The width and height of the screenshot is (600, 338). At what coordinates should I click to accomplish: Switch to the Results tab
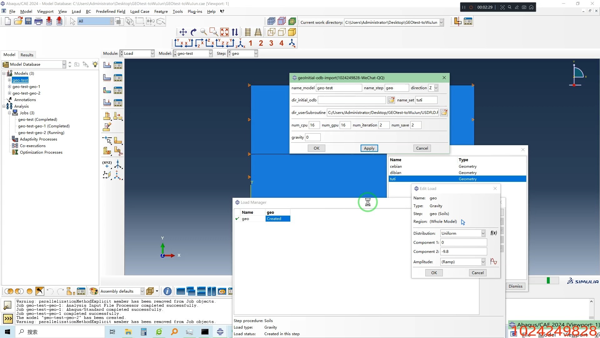[x=27, y=55]
